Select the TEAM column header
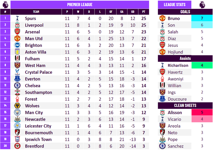The height and width of the screenshot is (150, 213). coord(36,12)
